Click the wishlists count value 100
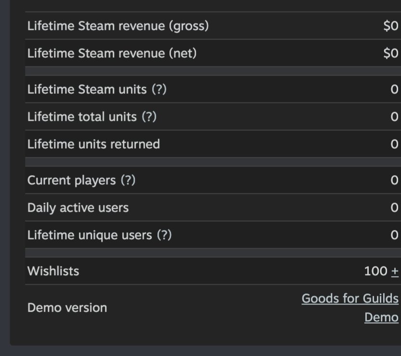The height and width of the screenshot is (356, 401). coord(375,271)
